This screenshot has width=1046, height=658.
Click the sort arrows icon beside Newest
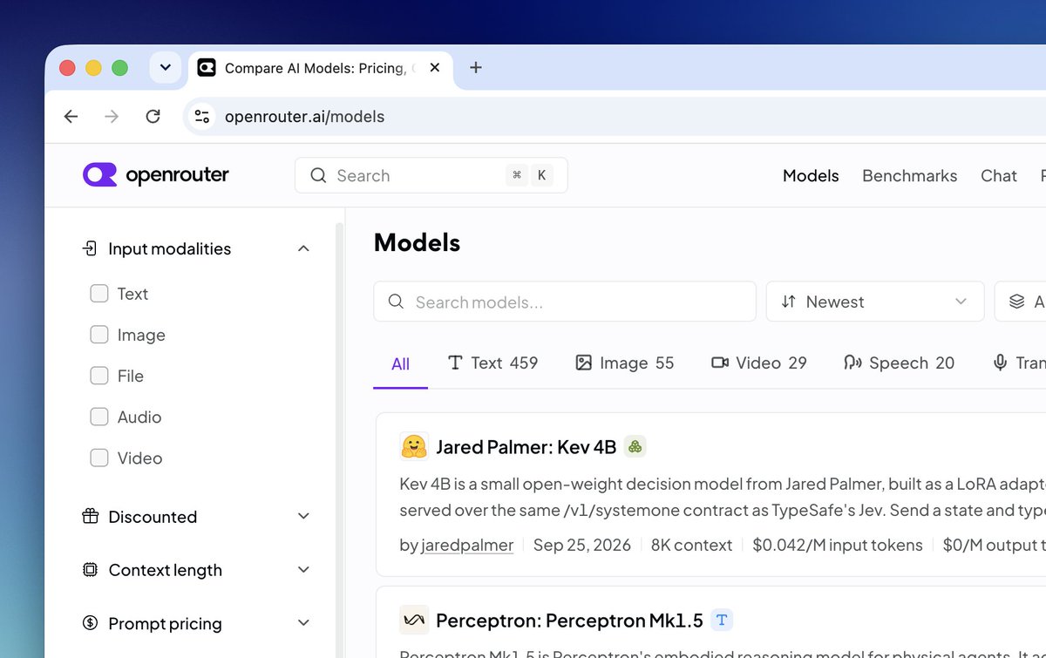(789, 302)
